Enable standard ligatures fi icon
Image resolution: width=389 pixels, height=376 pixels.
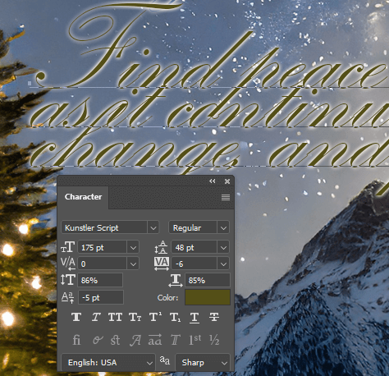pos(76,340)
